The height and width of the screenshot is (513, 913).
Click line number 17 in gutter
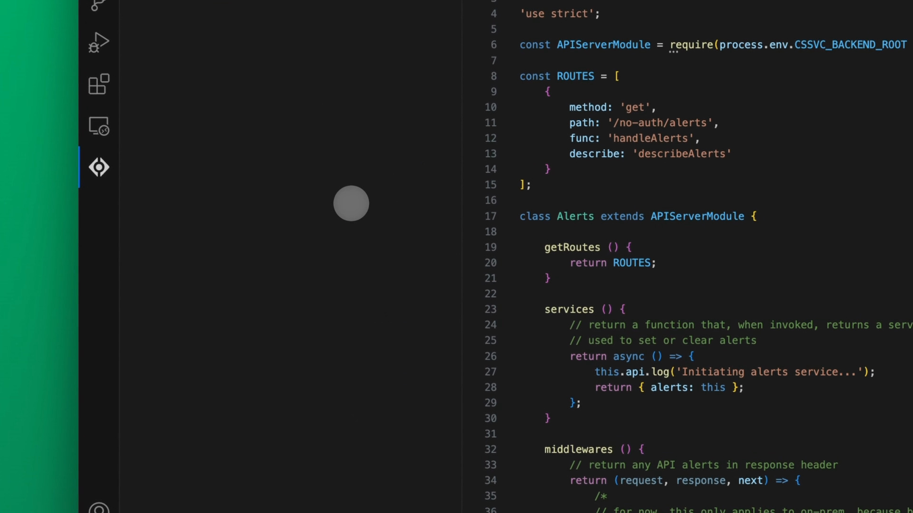490,216
